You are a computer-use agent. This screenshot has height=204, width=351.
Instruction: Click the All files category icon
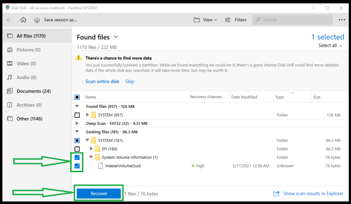coord(10,36)
